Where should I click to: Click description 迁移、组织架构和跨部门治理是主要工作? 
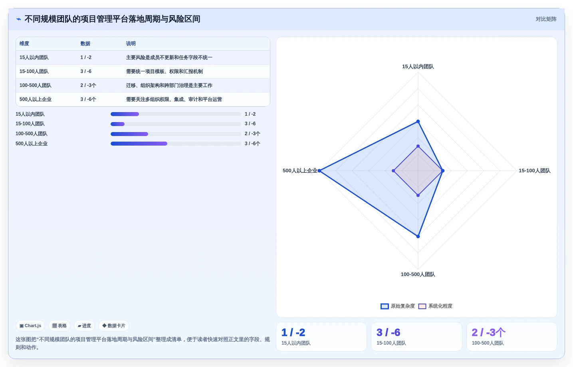[169, 86]
